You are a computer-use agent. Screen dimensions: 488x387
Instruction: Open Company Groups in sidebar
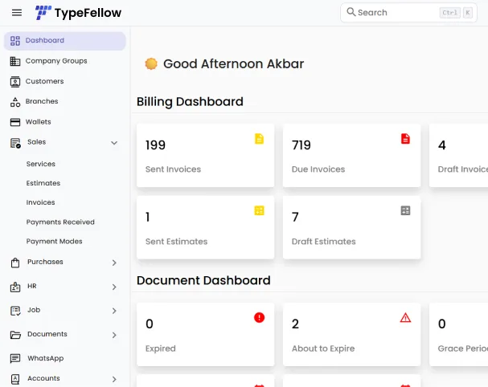point(65,61)
